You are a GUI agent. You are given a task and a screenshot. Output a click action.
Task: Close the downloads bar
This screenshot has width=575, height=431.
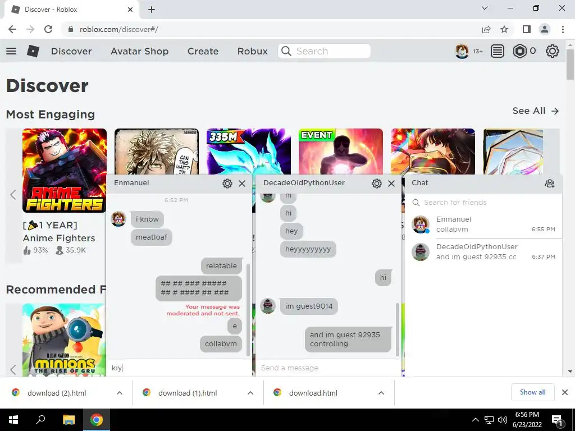click(x=565, y=392)
